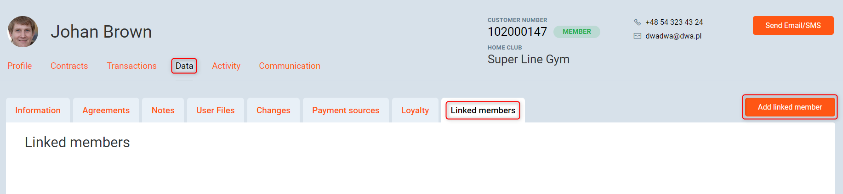The width and height of the screenshot is (843, 194).
Task: Open the Transactions tab
Action: [131, 66]
